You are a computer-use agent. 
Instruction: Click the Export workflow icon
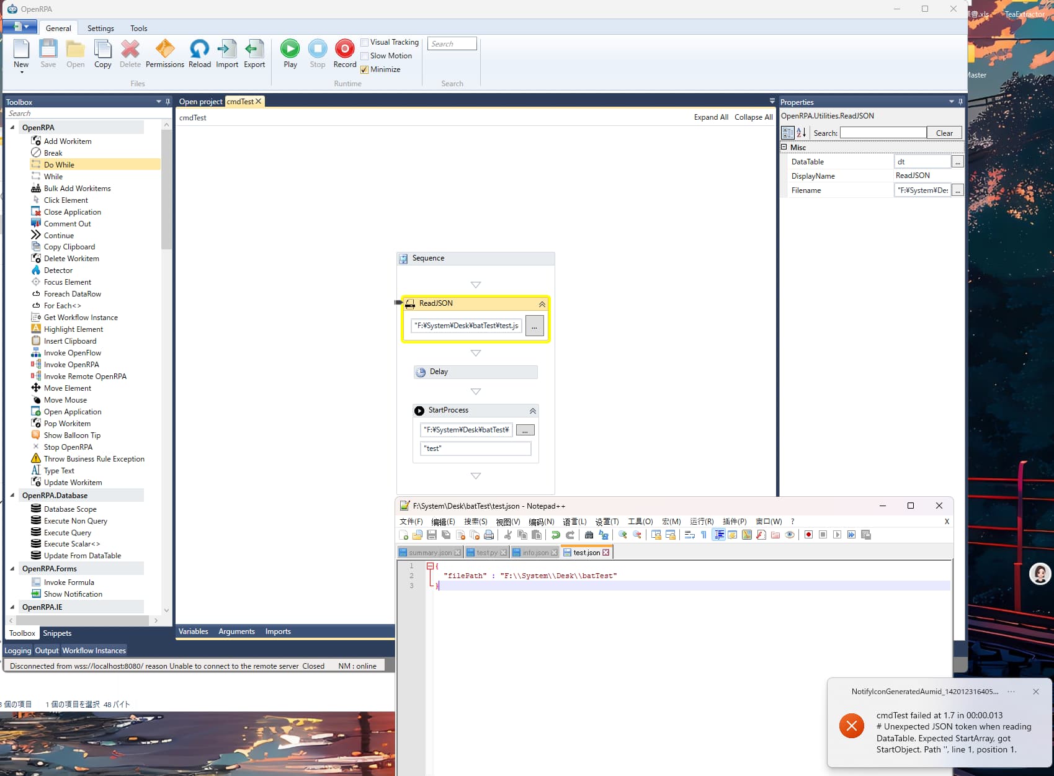(254, 49)
